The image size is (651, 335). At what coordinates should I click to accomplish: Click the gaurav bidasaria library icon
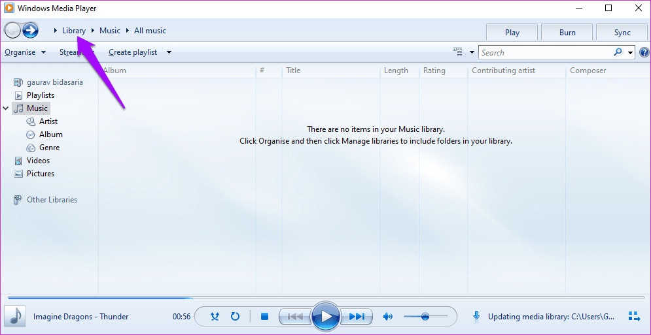coord(18,82)
